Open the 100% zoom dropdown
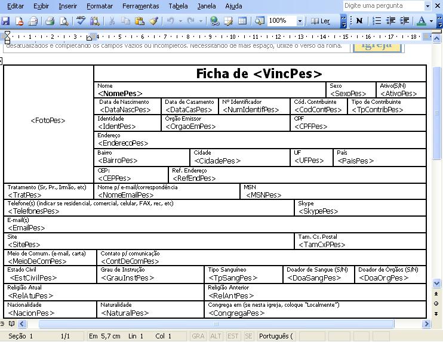443x342 pixels. click(x=300, y=21)
